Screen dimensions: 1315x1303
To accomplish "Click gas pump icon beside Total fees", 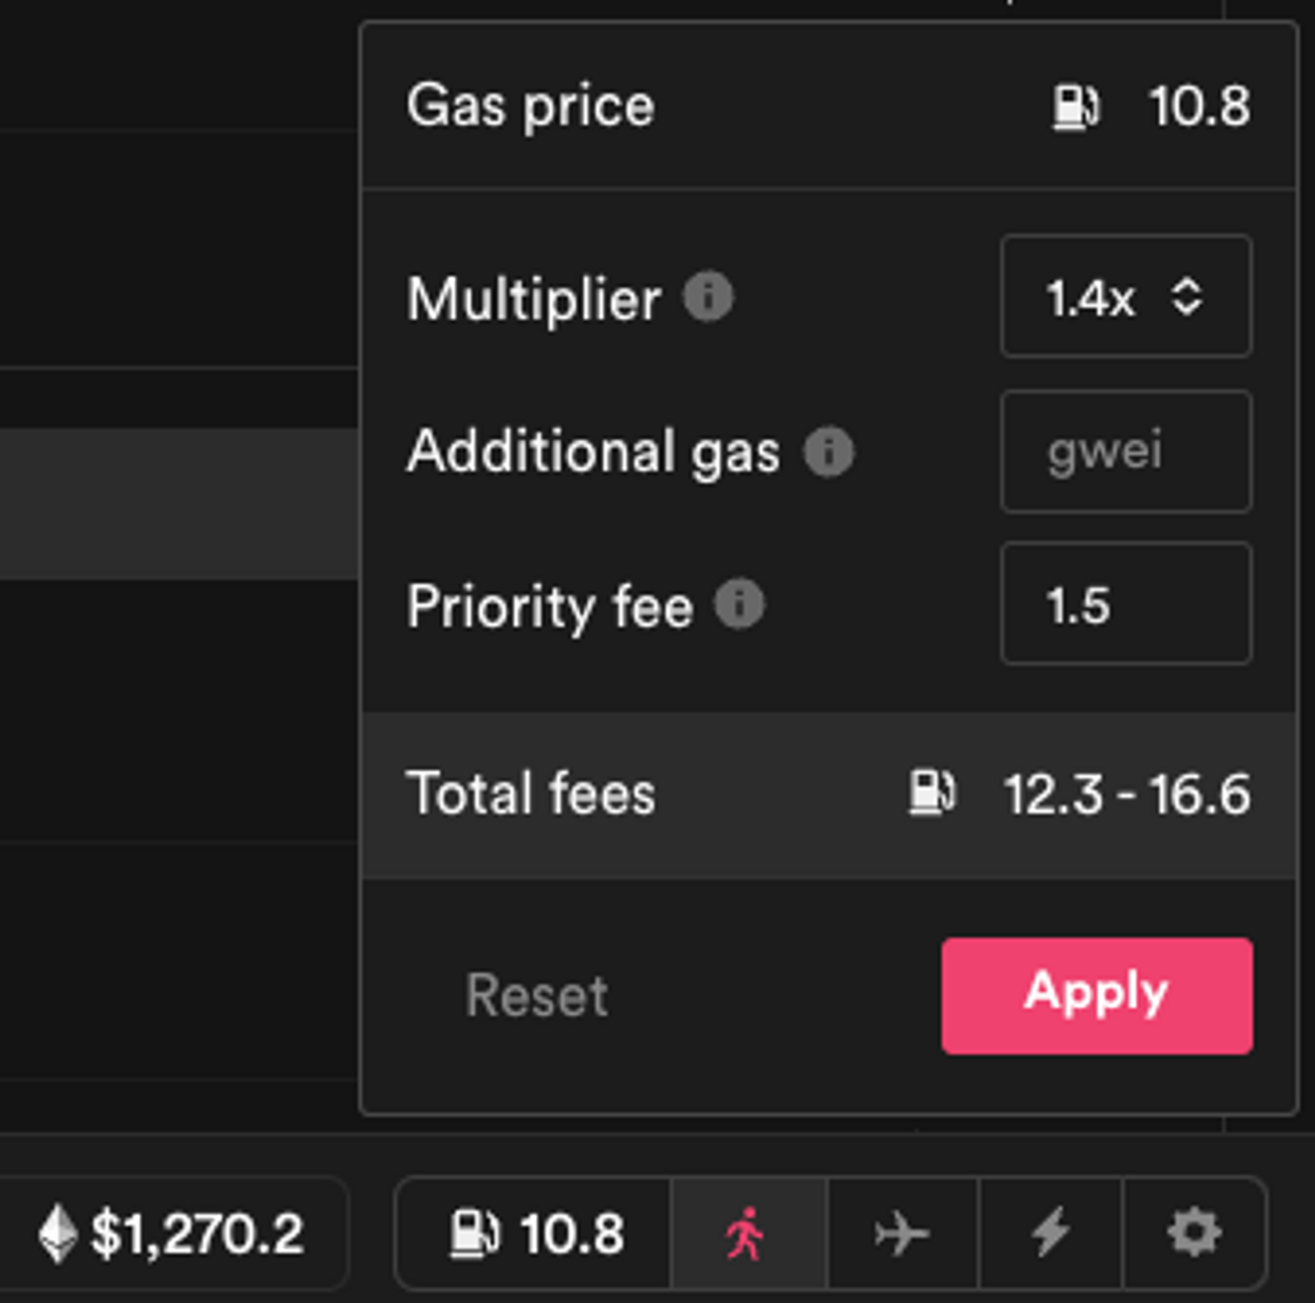I will coord(932,792).
